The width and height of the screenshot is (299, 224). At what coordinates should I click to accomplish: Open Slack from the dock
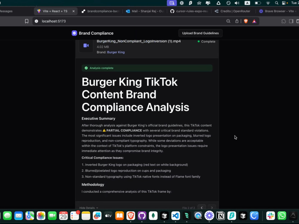270,216
